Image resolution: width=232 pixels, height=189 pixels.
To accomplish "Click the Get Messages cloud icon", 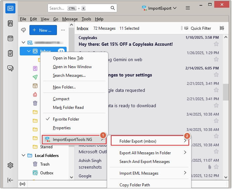I will (x=23, y=30).
